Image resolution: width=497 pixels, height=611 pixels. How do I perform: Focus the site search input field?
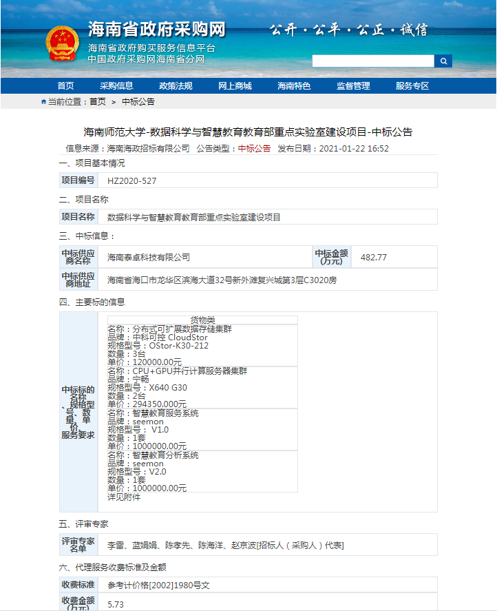click(373, 61)
